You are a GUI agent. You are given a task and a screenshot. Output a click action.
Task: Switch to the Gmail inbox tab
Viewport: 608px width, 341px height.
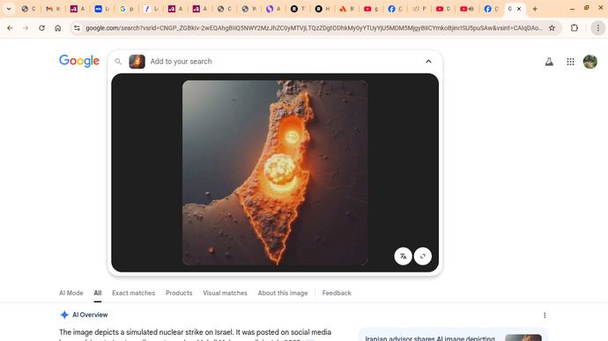tap(53, 9)
